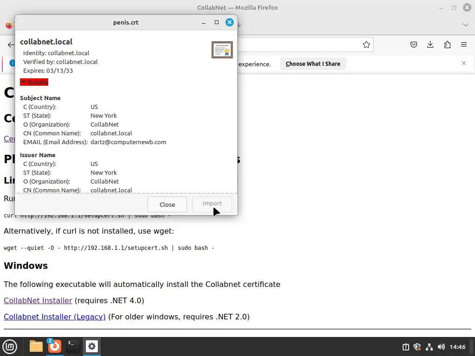475x356 pixels.
Task: Switch to Firefox in the taskbar
Action: 55,346
